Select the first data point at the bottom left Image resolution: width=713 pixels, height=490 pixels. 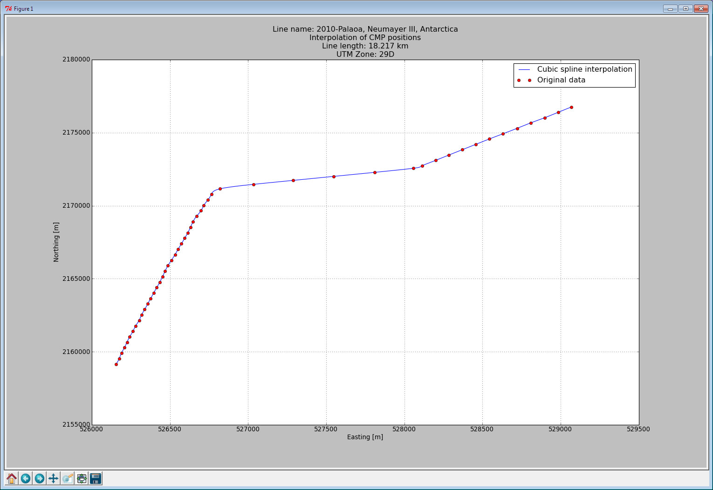coord(116,364)
